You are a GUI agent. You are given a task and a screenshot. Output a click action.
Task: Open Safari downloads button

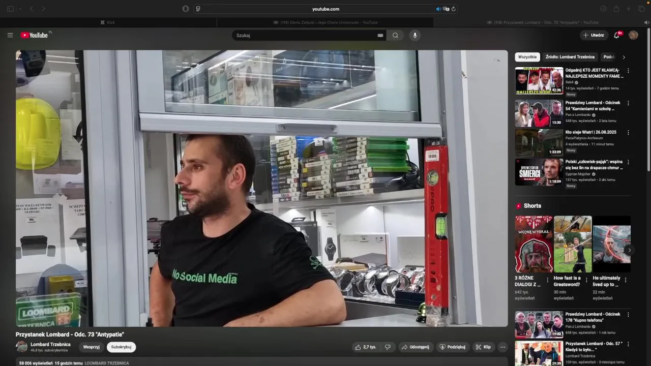tap(604, 9)
